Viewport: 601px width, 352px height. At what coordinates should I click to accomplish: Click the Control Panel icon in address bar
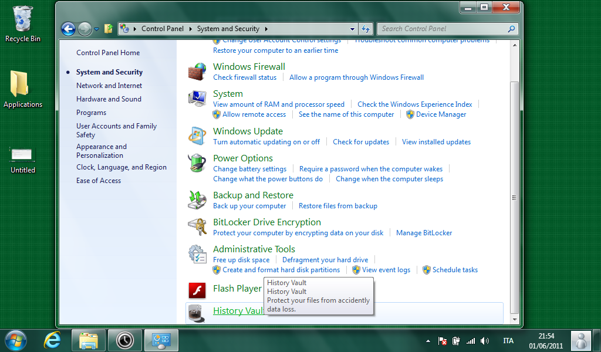(x=124, y=29)
